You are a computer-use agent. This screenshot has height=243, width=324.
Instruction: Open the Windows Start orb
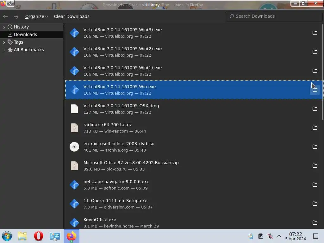7,236
